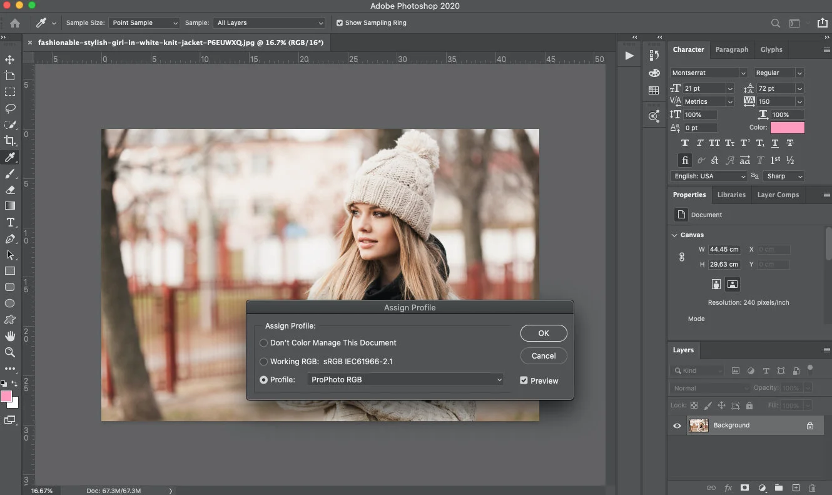Click the Background layer thumbnail
The width and height of the screenshot is (832, 495).
[x=699, y=425]
